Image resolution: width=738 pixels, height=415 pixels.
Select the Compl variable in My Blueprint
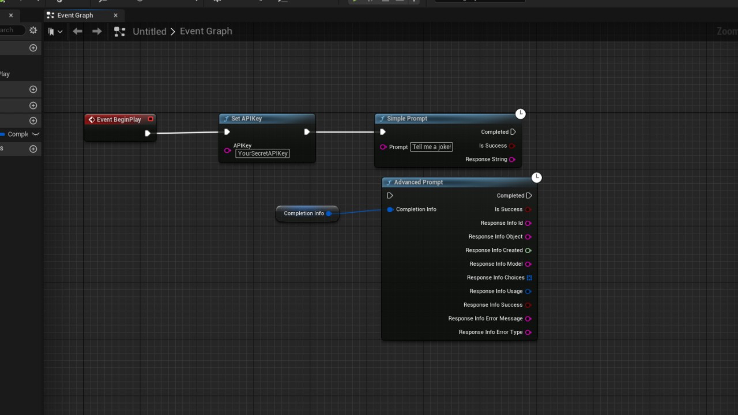point(17,134)
